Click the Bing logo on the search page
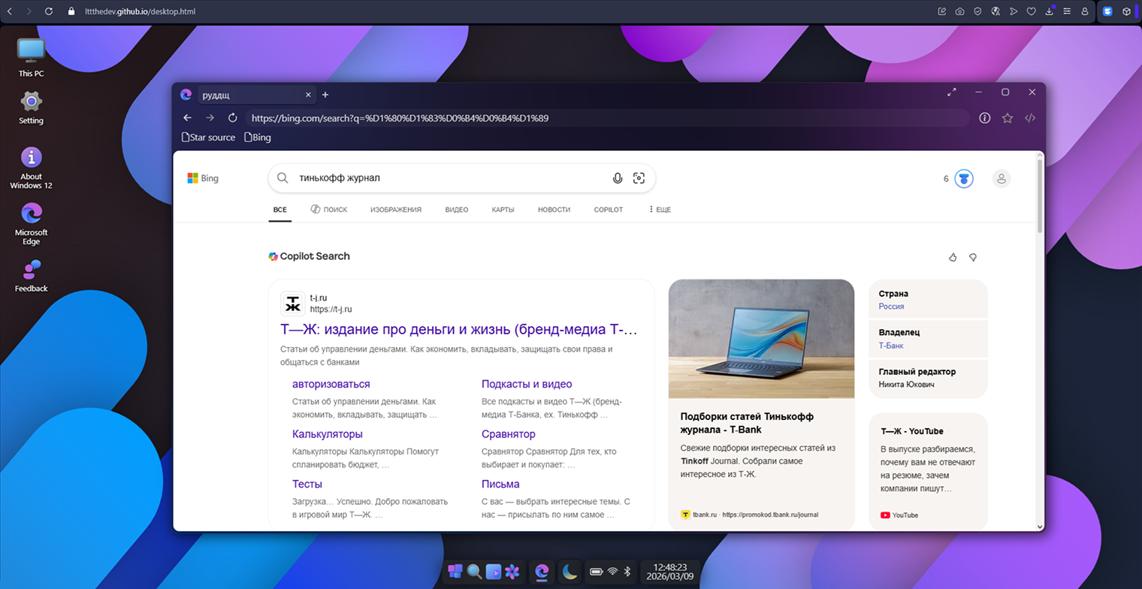This screenshot has height=589, width=1142. click(203, 178)
